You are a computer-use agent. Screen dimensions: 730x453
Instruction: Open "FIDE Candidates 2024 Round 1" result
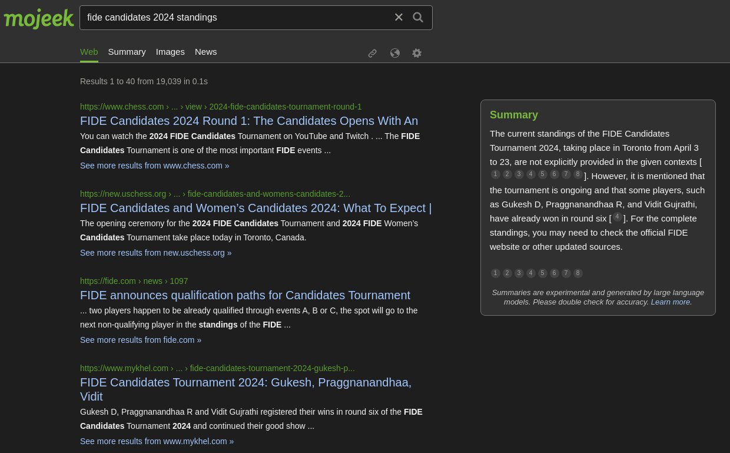pos(249,121)
